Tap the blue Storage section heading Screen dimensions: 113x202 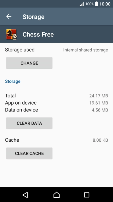coord(13,81)
